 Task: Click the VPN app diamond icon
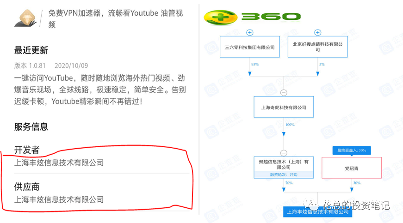pyautogui.click(x=25, y=18)
